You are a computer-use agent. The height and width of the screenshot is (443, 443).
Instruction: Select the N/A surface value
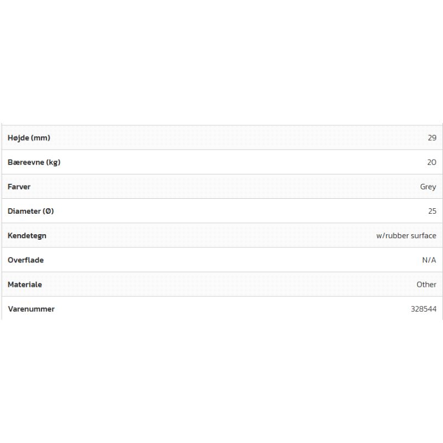pyautogui.click(x=429, y=260)
